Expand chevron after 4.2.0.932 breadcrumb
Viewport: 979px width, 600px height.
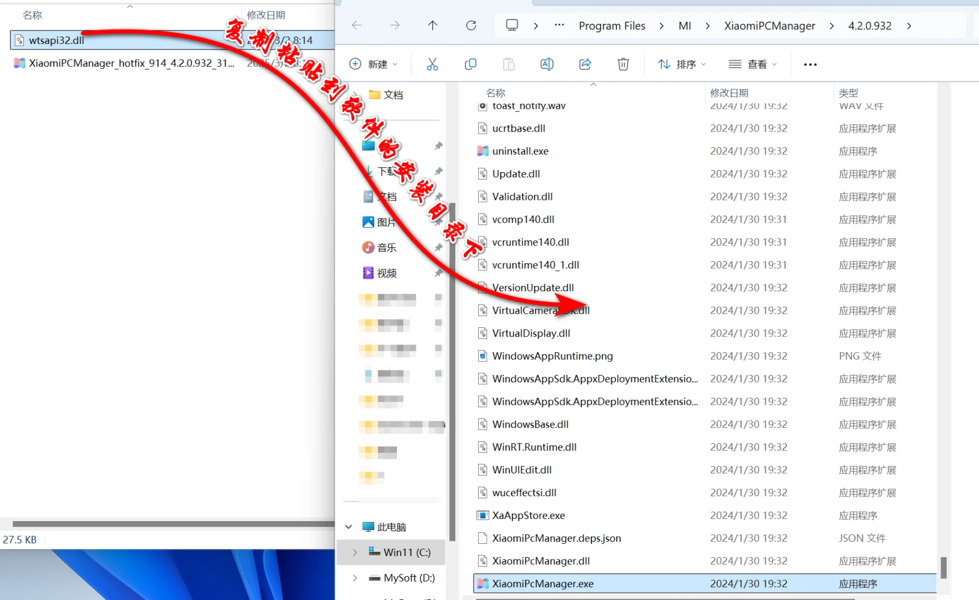pos(909,26)
